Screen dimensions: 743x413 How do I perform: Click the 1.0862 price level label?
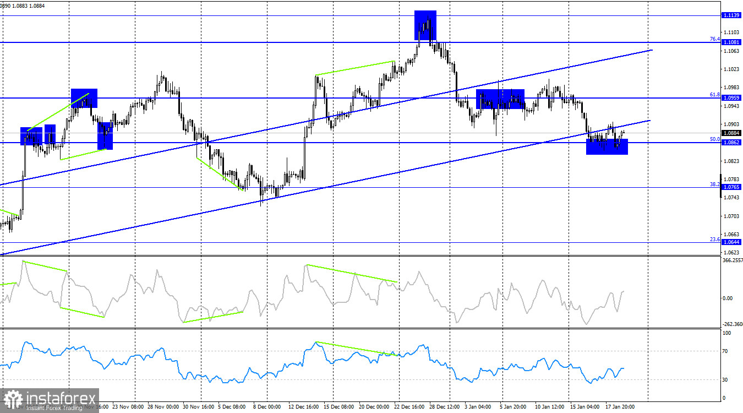click(x=731, y=142)
